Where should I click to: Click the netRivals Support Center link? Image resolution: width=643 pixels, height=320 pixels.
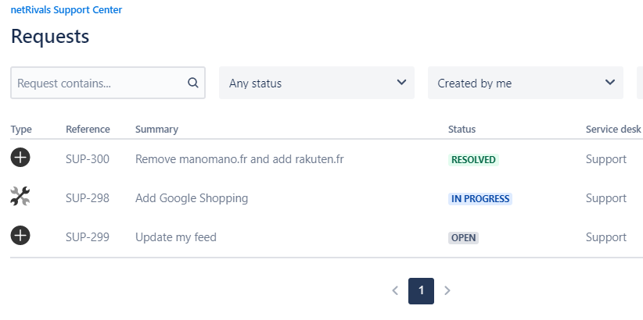(x=66, y=10)
